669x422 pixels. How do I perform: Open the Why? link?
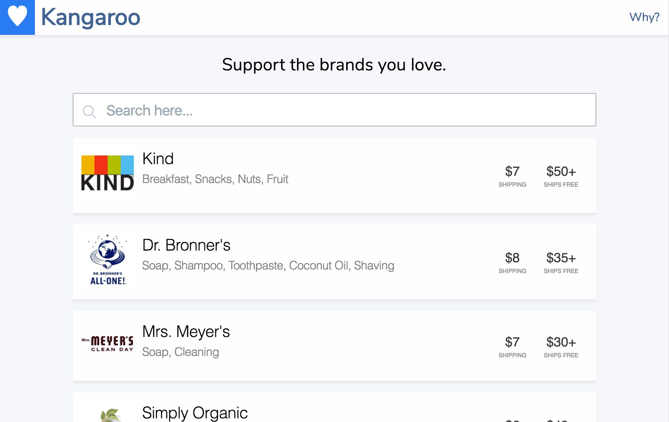click(644, 17)
